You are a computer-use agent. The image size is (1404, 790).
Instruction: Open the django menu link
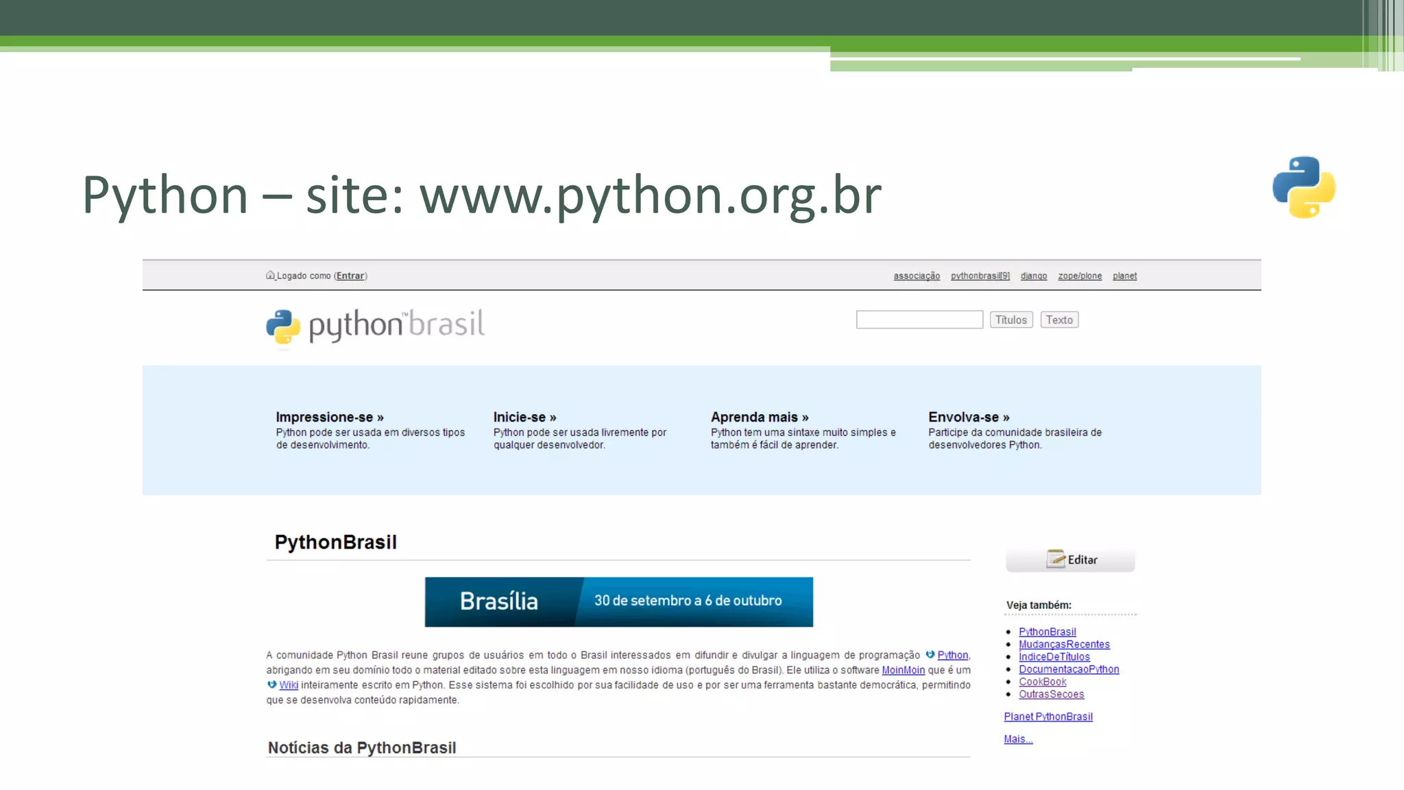(1034, 276)
